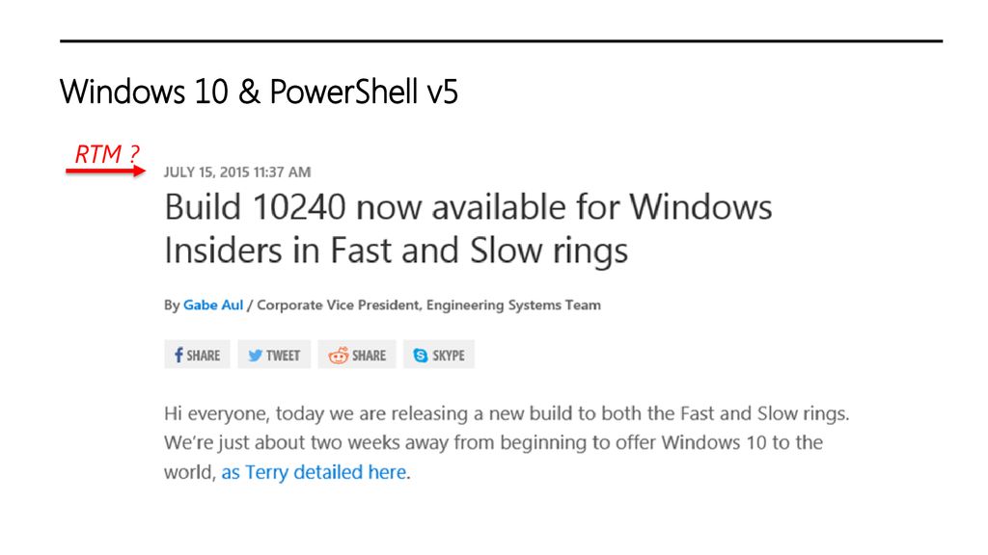The image size is (988, 555).
Task: Open the Gabe Aul author link
Action: point(213,305)
